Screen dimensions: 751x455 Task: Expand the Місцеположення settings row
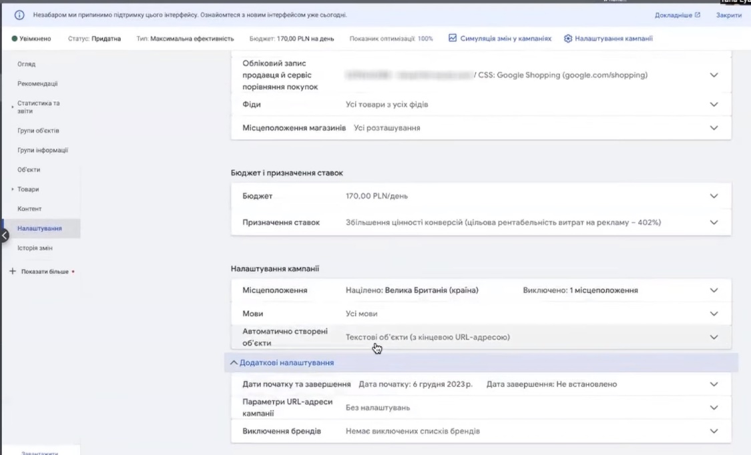coord(714,290)
